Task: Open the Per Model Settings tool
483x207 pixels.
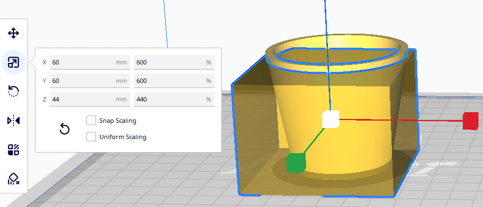Action: [x=13, y=149]
